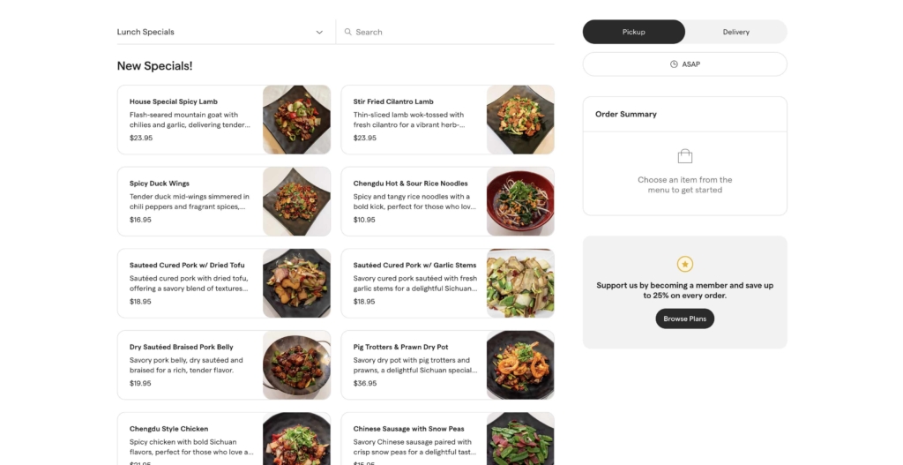Image resolution: width=903 pixels, height=465 pixels.
Task: Click the clock icon beside ASAP
Action: 674,64
